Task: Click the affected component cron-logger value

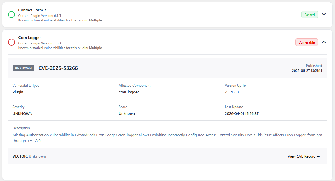Action: (x=129, y=92)
